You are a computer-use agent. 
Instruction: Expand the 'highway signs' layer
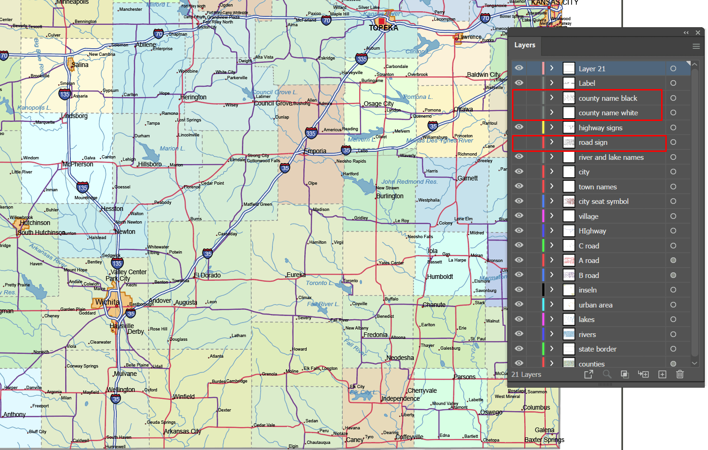(x=551, y=127)
